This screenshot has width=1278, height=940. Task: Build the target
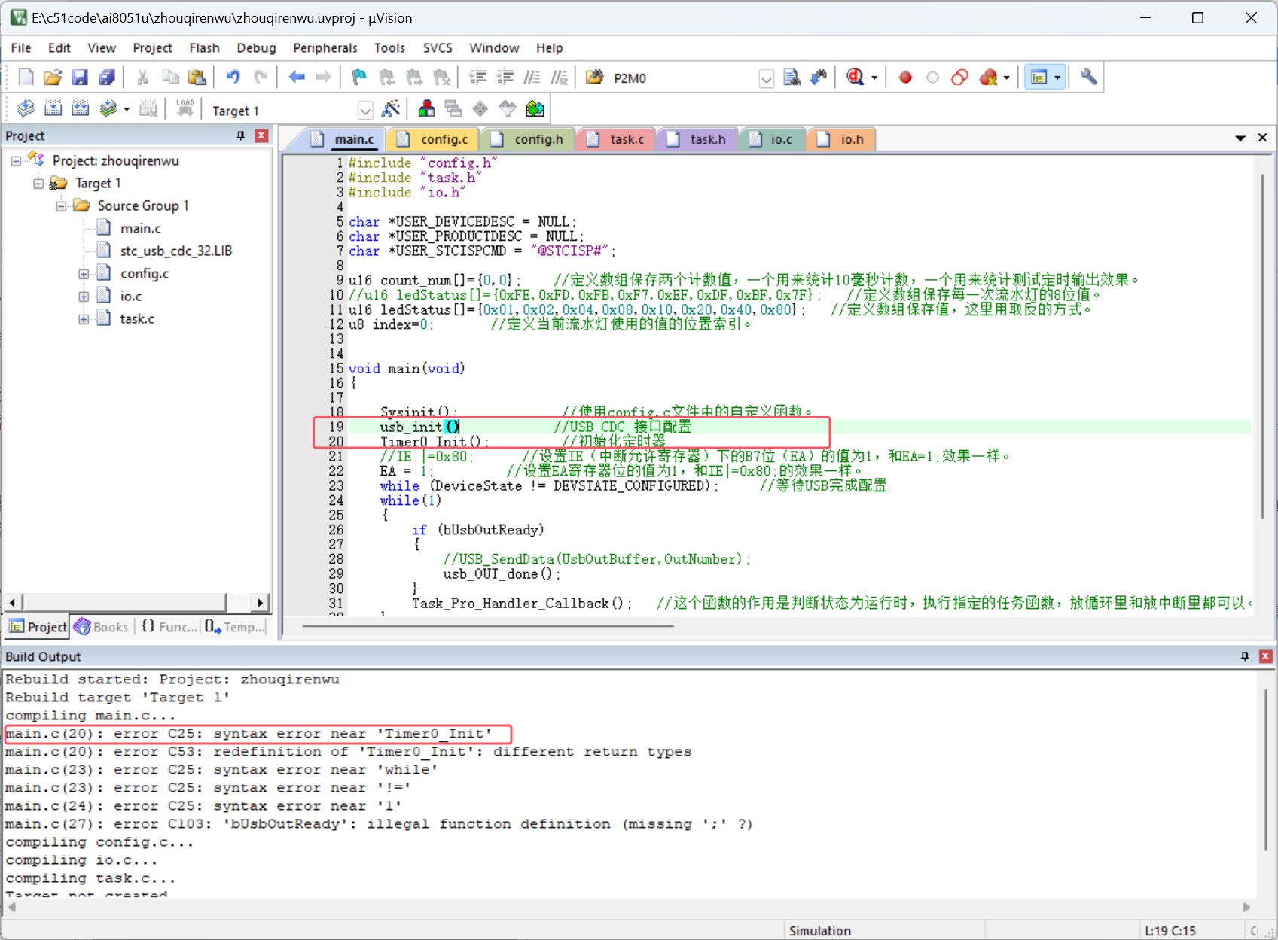pos(53,109)
